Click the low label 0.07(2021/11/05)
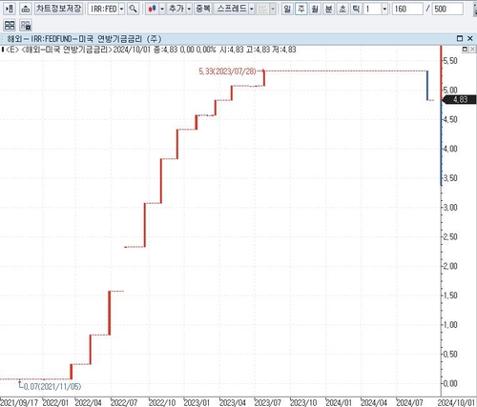The height and width of the screenshot is (407, 477). pos(52,387)
